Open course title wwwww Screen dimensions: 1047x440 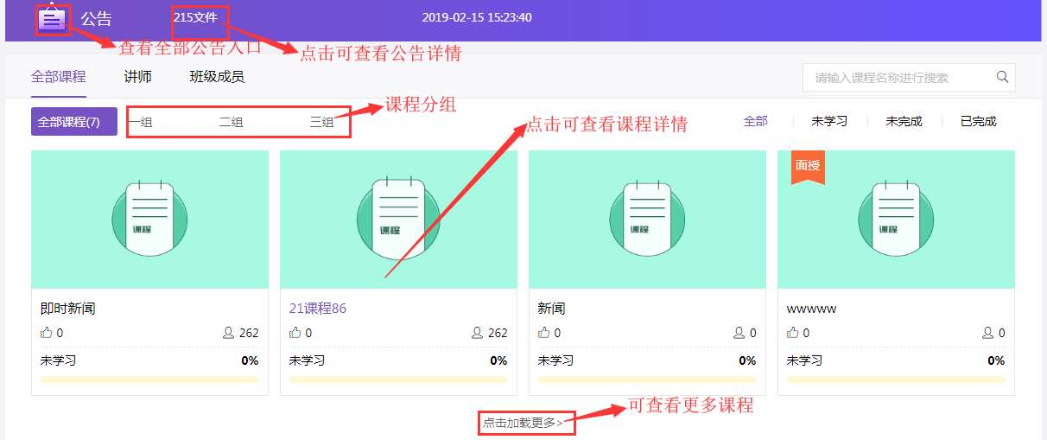tap(811, 309)
